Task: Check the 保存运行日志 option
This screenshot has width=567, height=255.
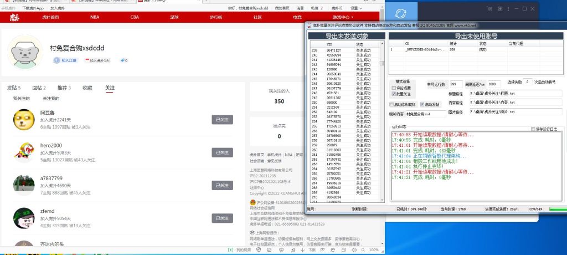Action: click(x=533, y=129)
